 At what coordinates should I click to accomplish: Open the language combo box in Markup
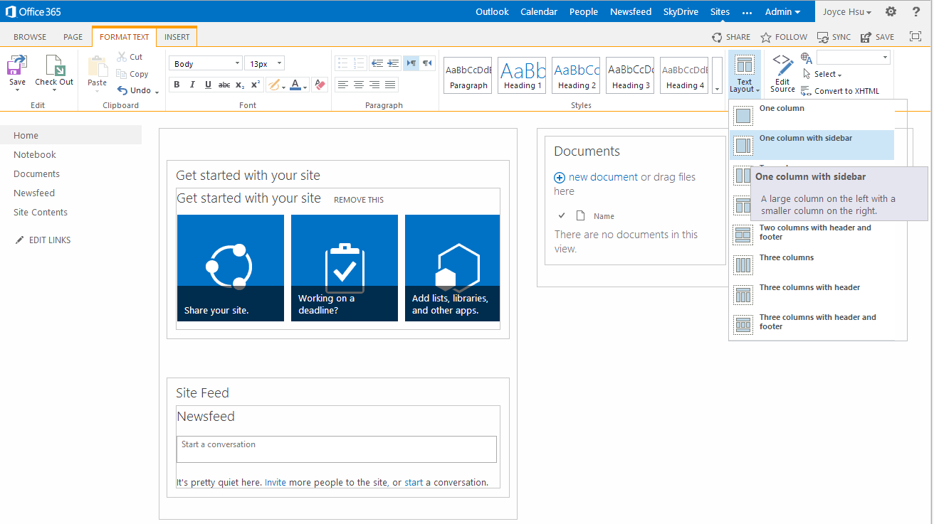(854, 57)
